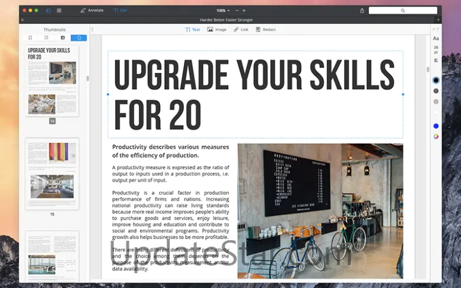The width and height of the screenshot is (461, 288).
Task: Click the search field in title bar
Action: tap(403, 11)
